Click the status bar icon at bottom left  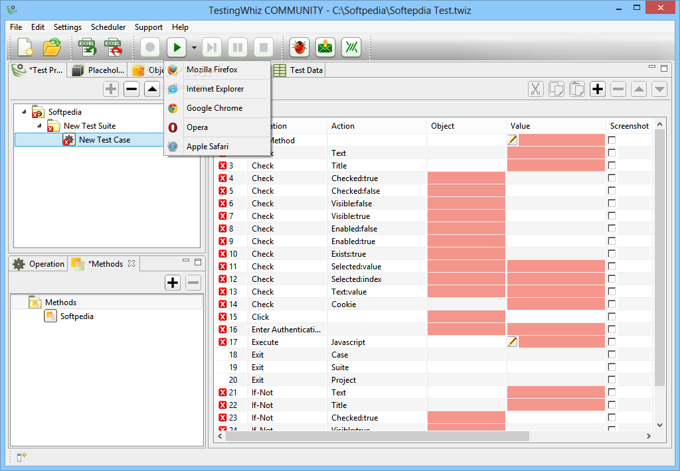[21, 457]
